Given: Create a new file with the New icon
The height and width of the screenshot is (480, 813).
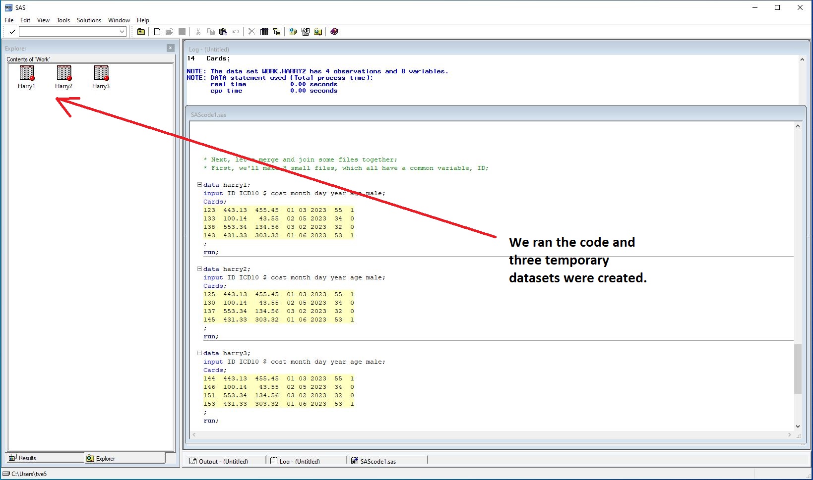Looking at the screenshot, I should (x=157, y=32).
